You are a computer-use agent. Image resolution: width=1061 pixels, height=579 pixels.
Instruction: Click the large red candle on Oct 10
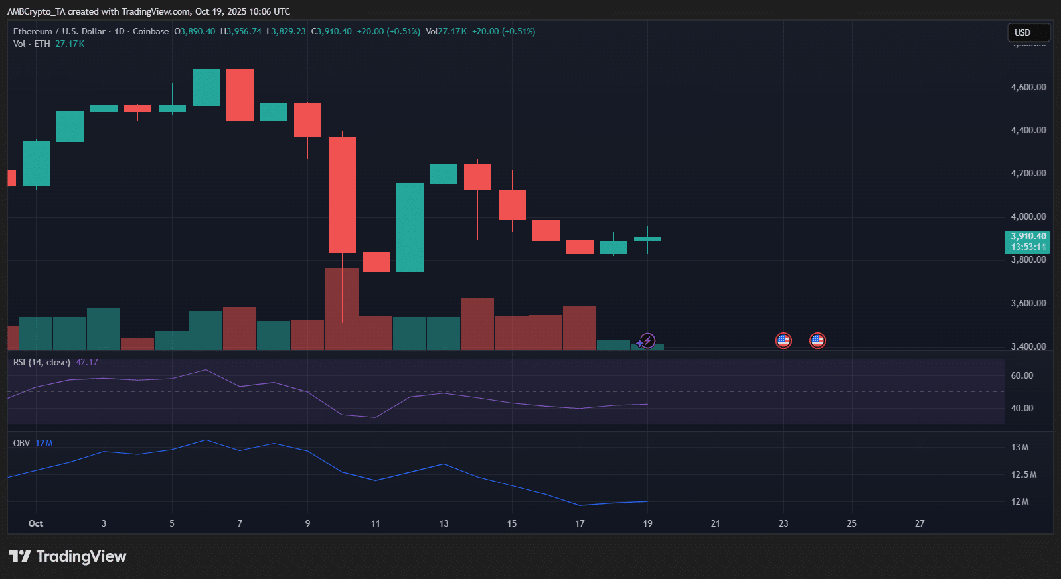(342, 194)
